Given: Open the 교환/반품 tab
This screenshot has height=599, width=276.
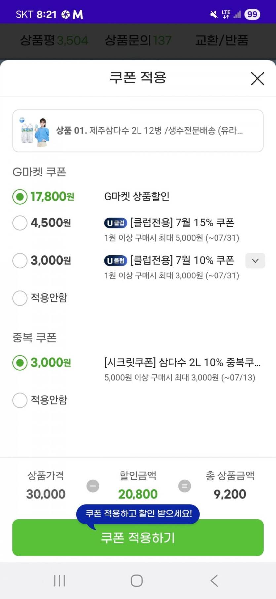Looking at the screenshot, I should pyautogui.click(x=221, y=41).
